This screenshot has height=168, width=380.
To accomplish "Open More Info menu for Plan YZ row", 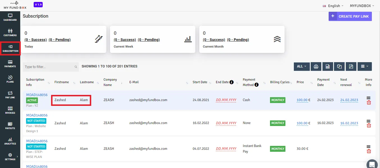I will coord(368,98).
